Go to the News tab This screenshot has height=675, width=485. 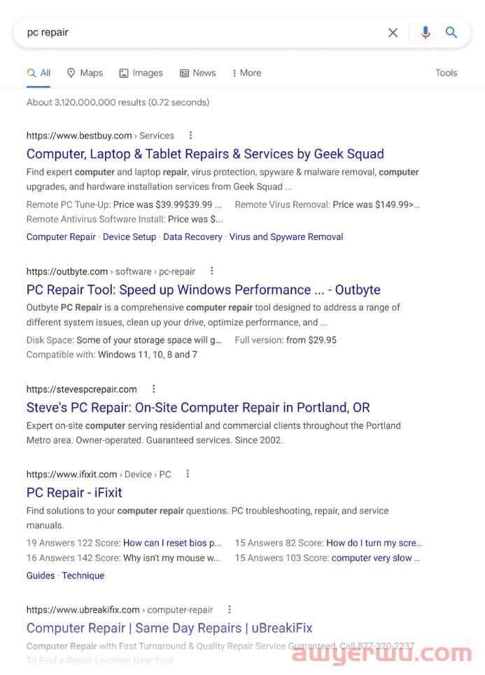click(x=197, y=73)
